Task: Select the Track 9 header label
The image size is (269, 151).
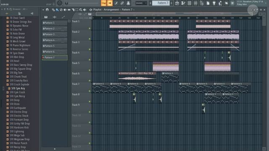Action: (x=76, y=105)
